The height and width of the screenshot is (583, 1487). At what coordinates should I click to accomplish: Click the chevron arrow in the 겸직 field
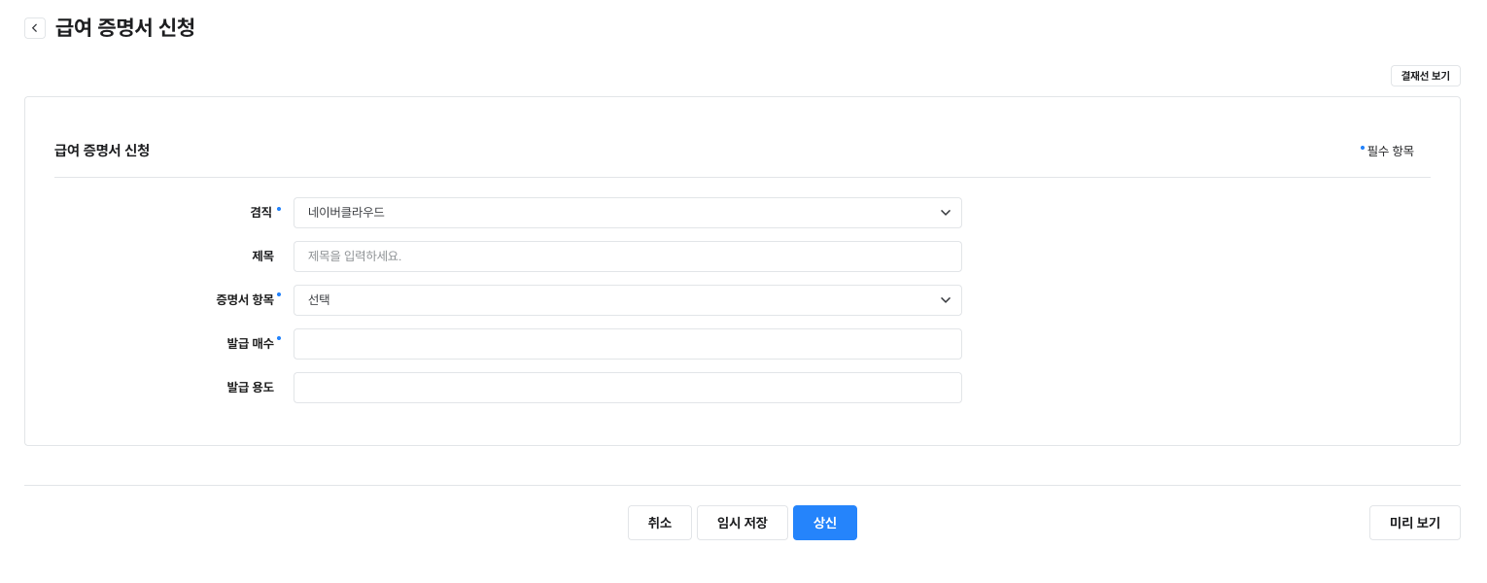point(945,213)
